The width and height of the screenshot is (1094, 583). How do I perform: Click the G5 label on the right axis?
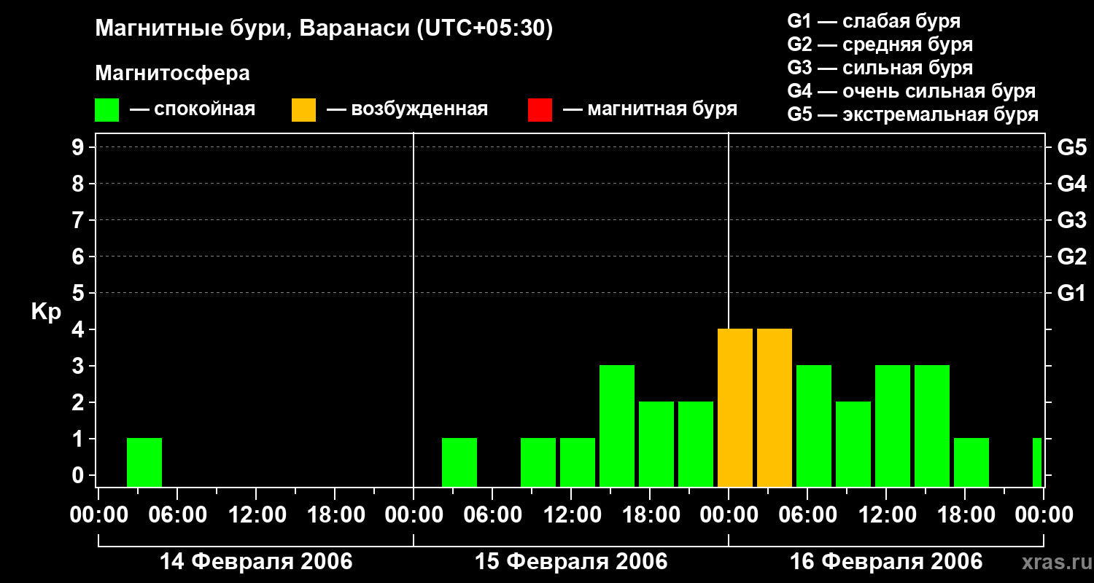point(1071,147)
